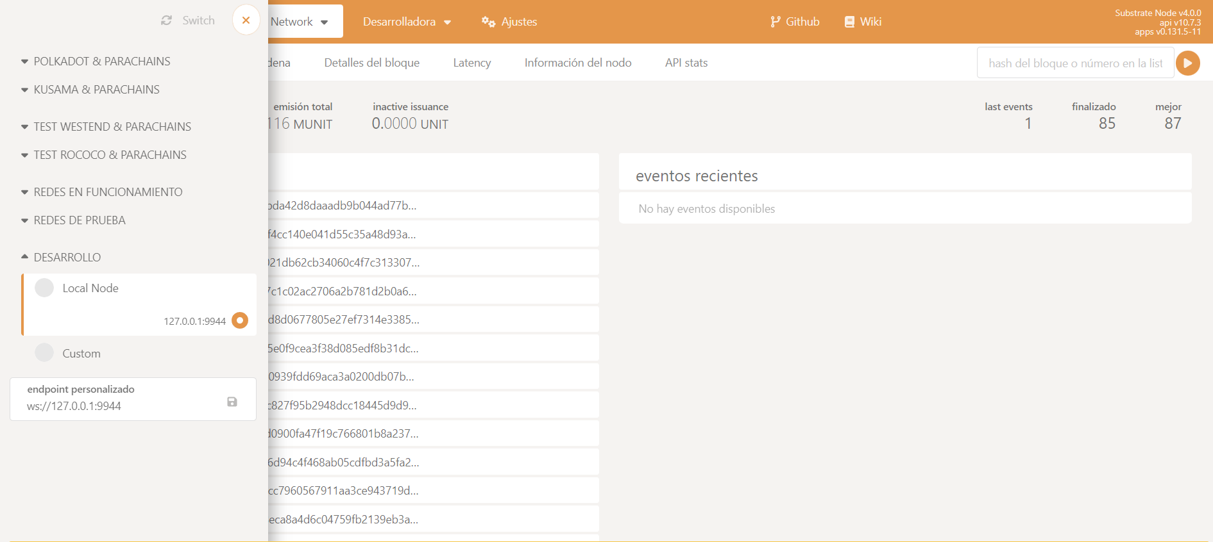Open block hash ending da42d8daaadb9b044ad77b
Viewport: 1213px width, 542px height.
coord(342,206)
